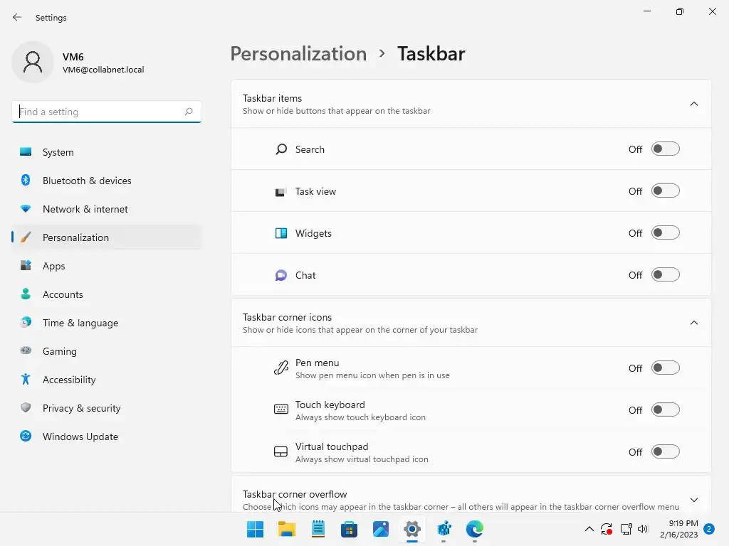
Task: Open Accounts settings category
Action: (x=107, y=294)
